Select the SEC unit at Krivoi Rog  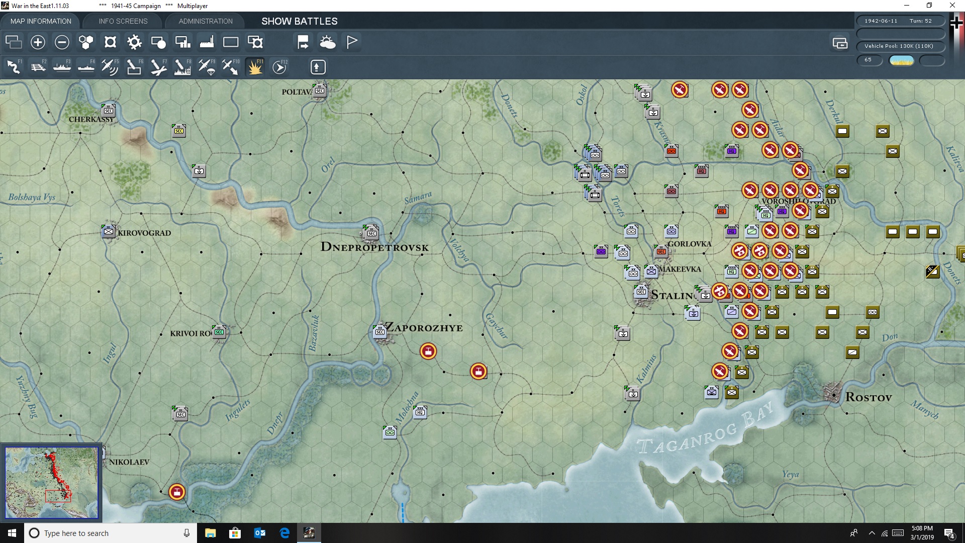click(x=219, y=332)
